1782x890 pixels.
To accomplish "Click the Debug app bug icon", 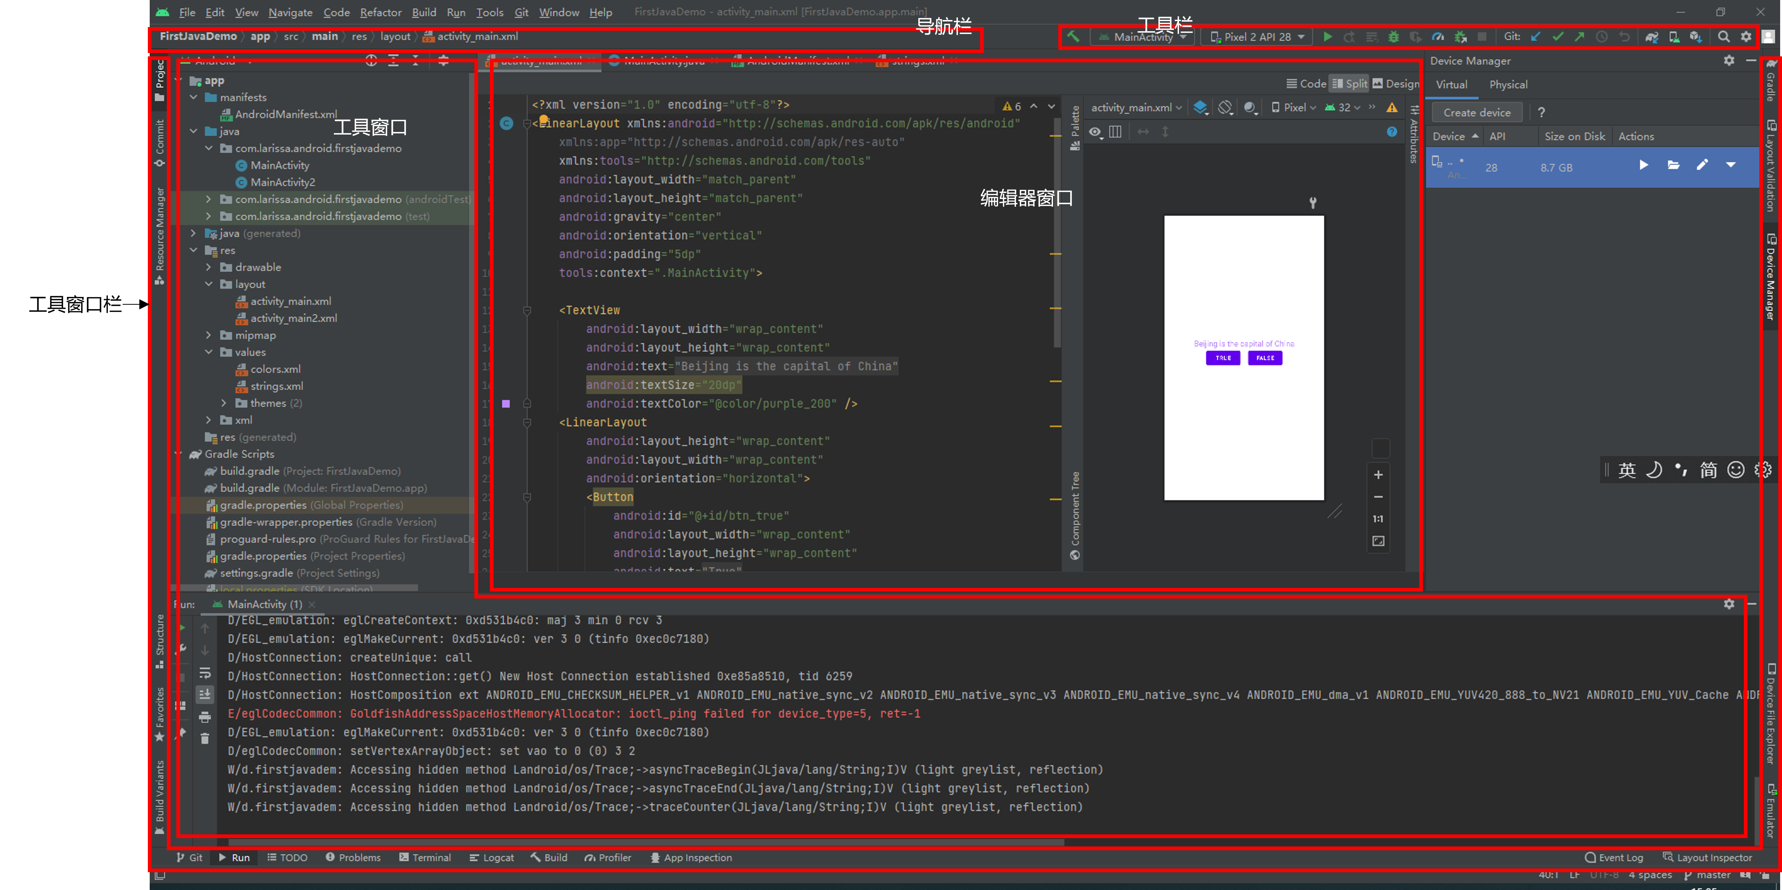I will [1393, 37].
